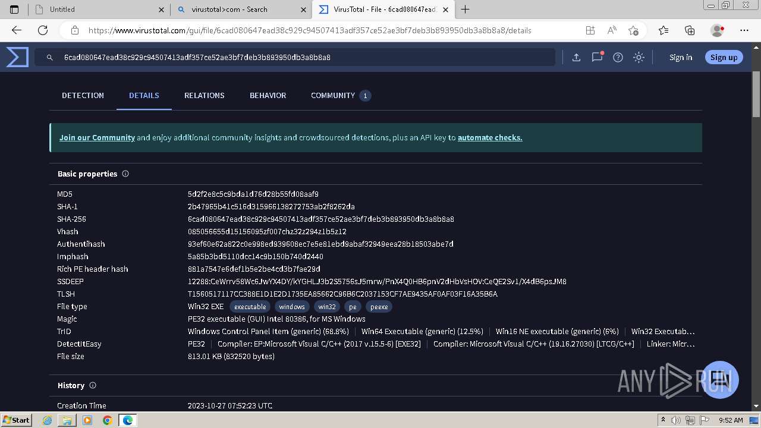Toggle the light/dark theme sun icon
This screenshot has height=428, width=761.
click(639, 57)
